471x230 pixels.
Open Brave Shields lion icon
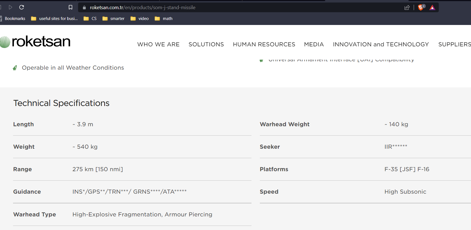click(x=421, y=7)
